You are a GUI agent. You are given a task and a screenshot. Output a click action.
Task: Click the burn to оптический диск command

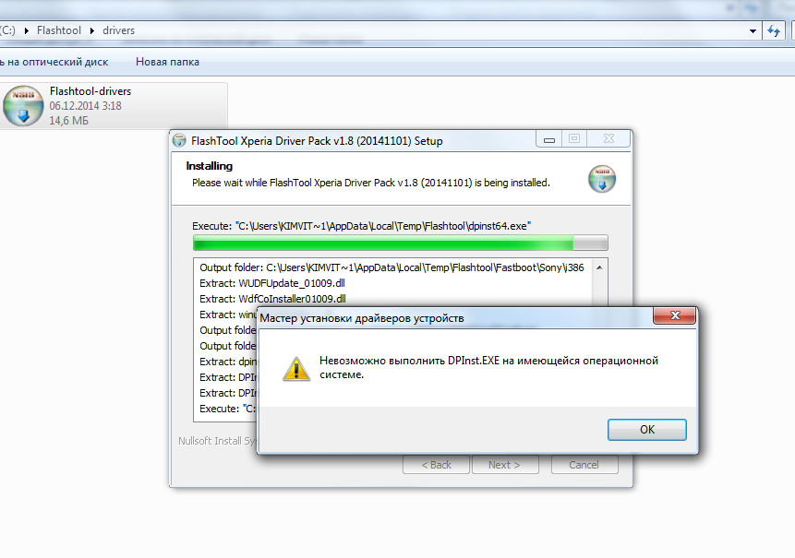54,62
